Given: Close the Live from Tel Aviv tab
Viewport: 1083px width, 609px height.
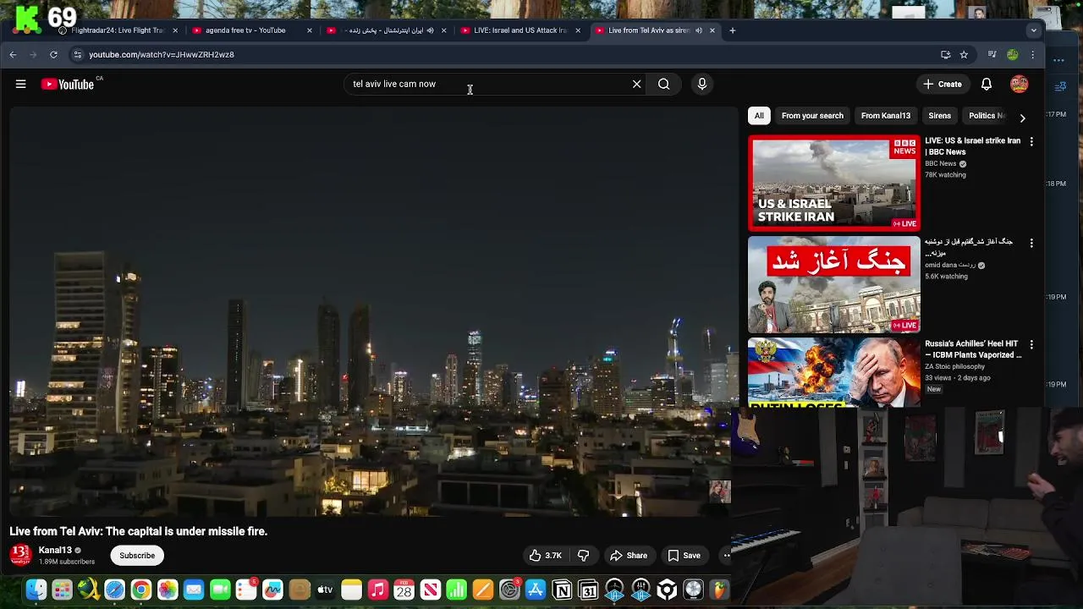Looking at the screenshot, I should pos(712,30).
